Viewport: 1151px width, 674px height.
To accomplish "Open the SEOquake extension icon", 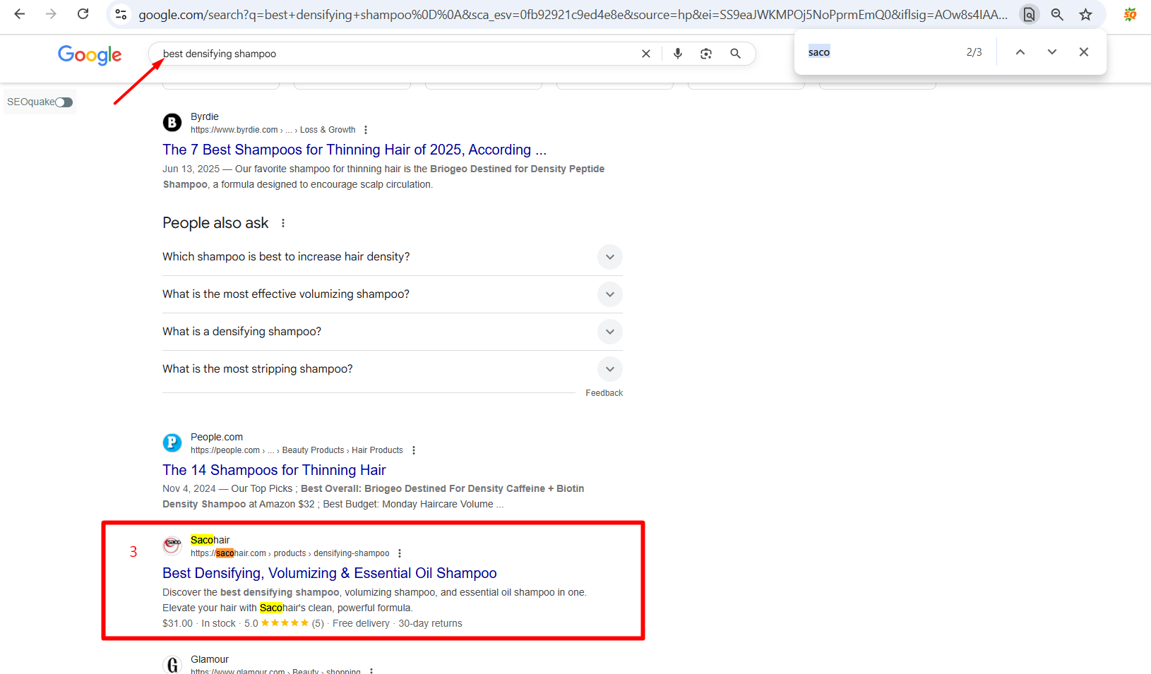I will 1130,14.
